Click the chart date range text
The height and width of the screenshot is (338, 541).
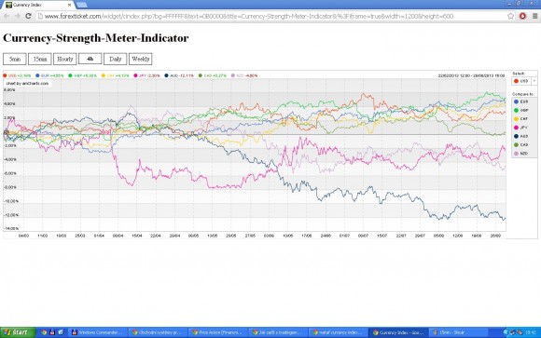(471, 75)
